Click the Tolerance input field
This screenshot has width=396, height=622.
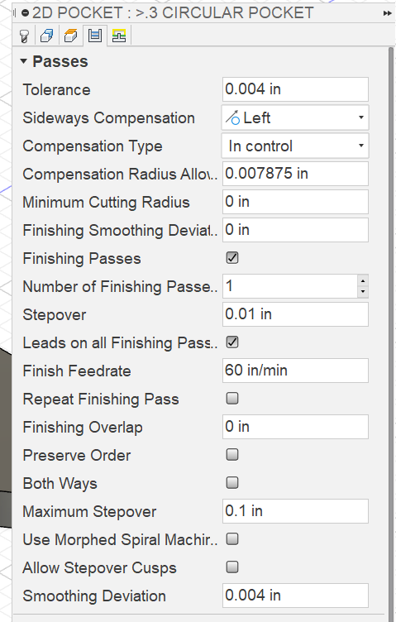[x=295, y=89]
